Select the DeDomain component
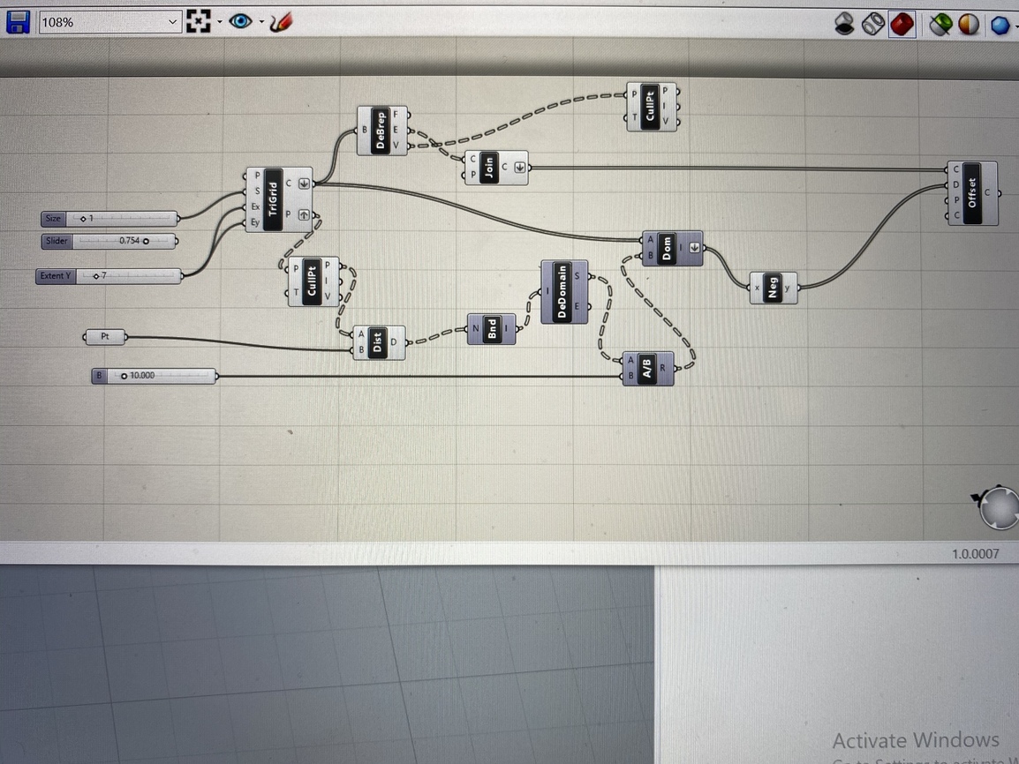 click(562, 291)
